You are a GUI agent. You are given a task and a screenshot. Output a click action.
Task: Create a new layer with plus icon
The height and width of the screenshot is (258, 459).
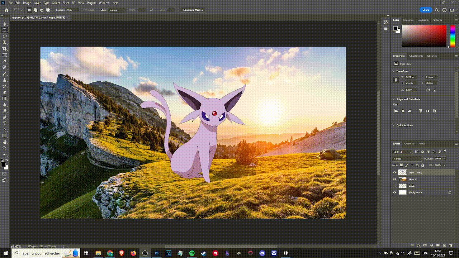pyautogui.click(x=444, y=245)
